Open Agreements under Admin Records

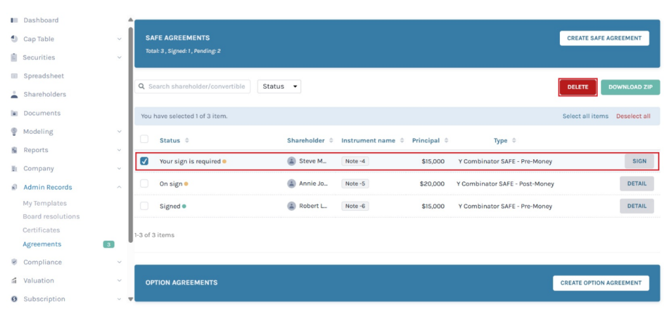click(42, 244)
